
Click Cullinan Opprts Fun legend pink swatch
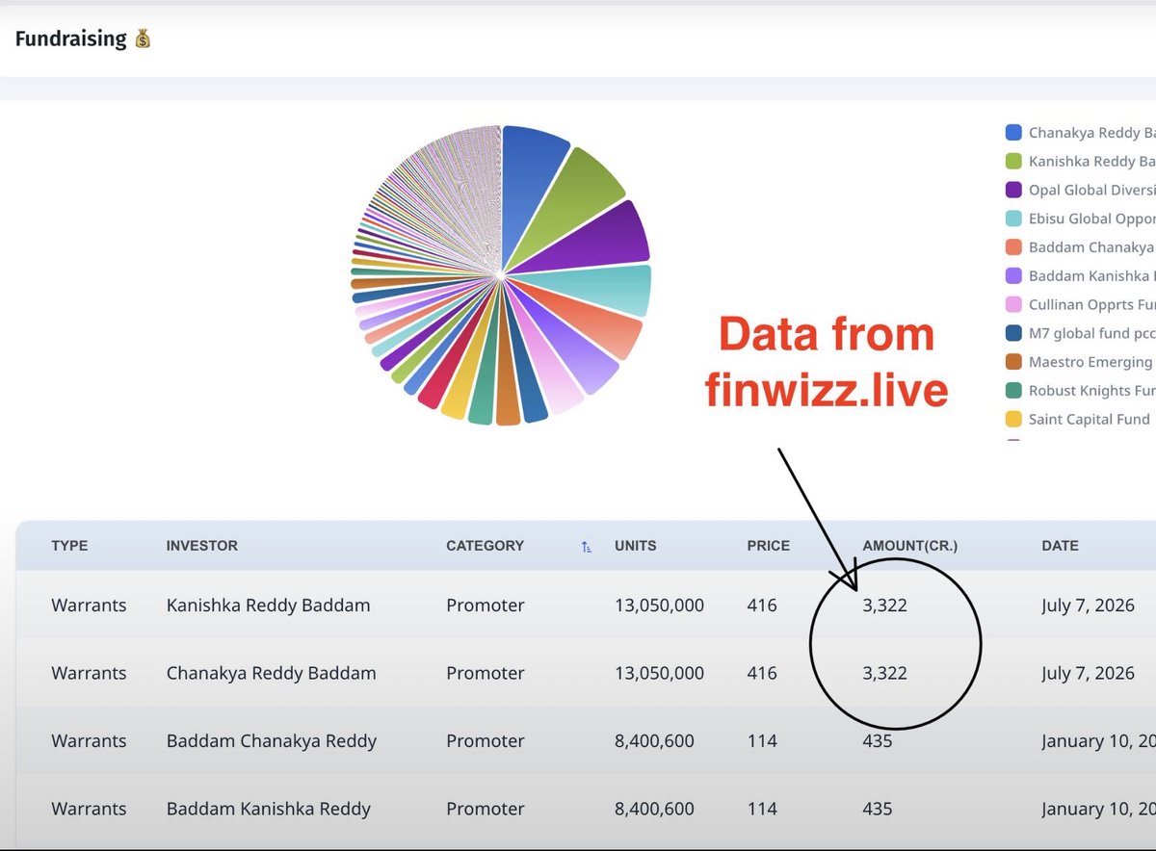coord(1013,304)
